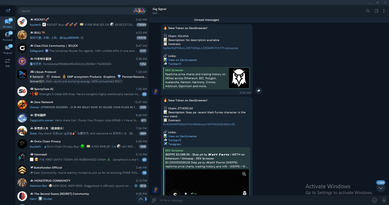
Task: Open DEX Screener eagle logo preview
Action: click(239, 78)
